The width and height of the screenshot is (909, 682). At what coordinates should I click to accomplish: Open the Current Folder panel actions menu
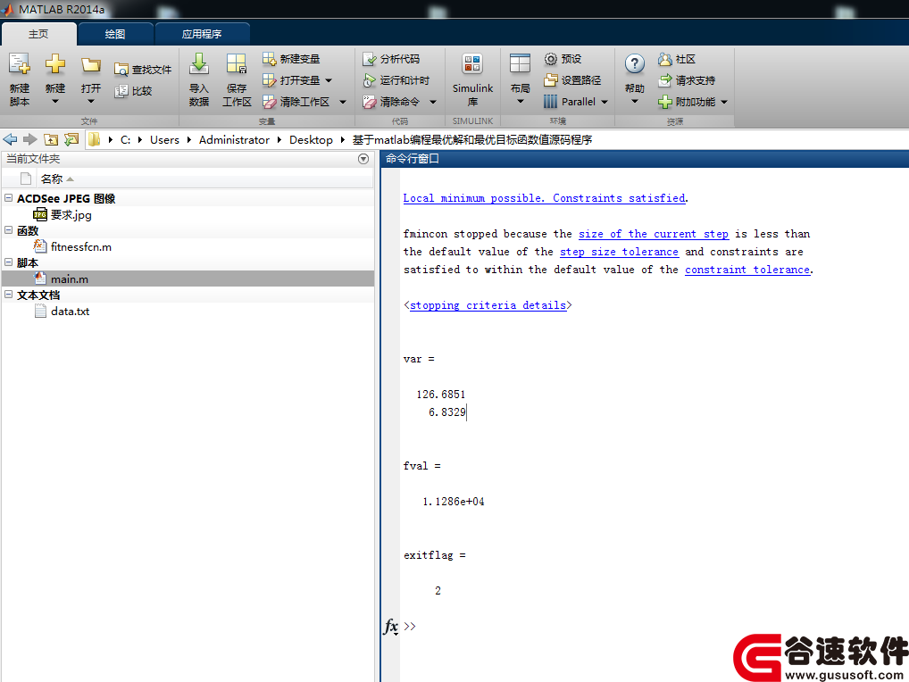363,159
